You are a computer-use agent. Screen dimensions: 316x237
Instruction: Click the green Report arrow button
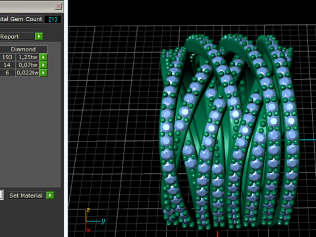pos(39,36)
